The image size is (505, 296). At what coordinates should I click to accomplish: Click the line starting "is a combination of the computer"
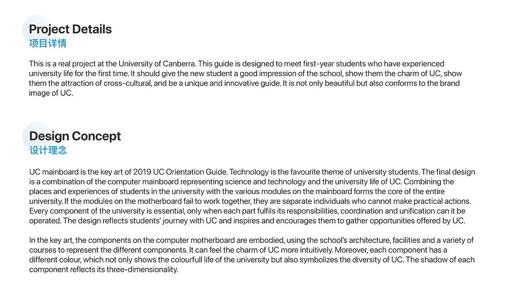pyautogui.click(x=241, y=182)
